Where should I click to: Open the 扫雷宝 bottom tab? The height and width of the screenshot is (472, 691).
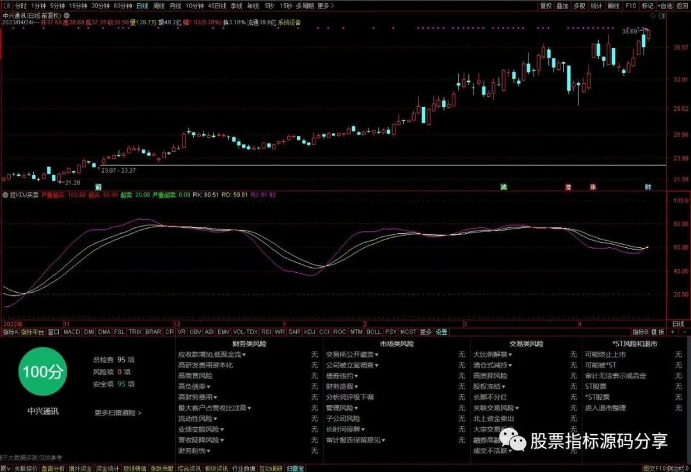coord(295,468)
